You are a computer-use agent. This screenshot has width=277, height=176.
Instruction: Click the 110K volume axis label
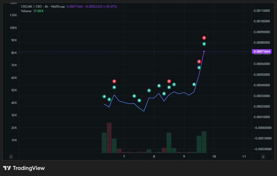(x=13, y=15)
